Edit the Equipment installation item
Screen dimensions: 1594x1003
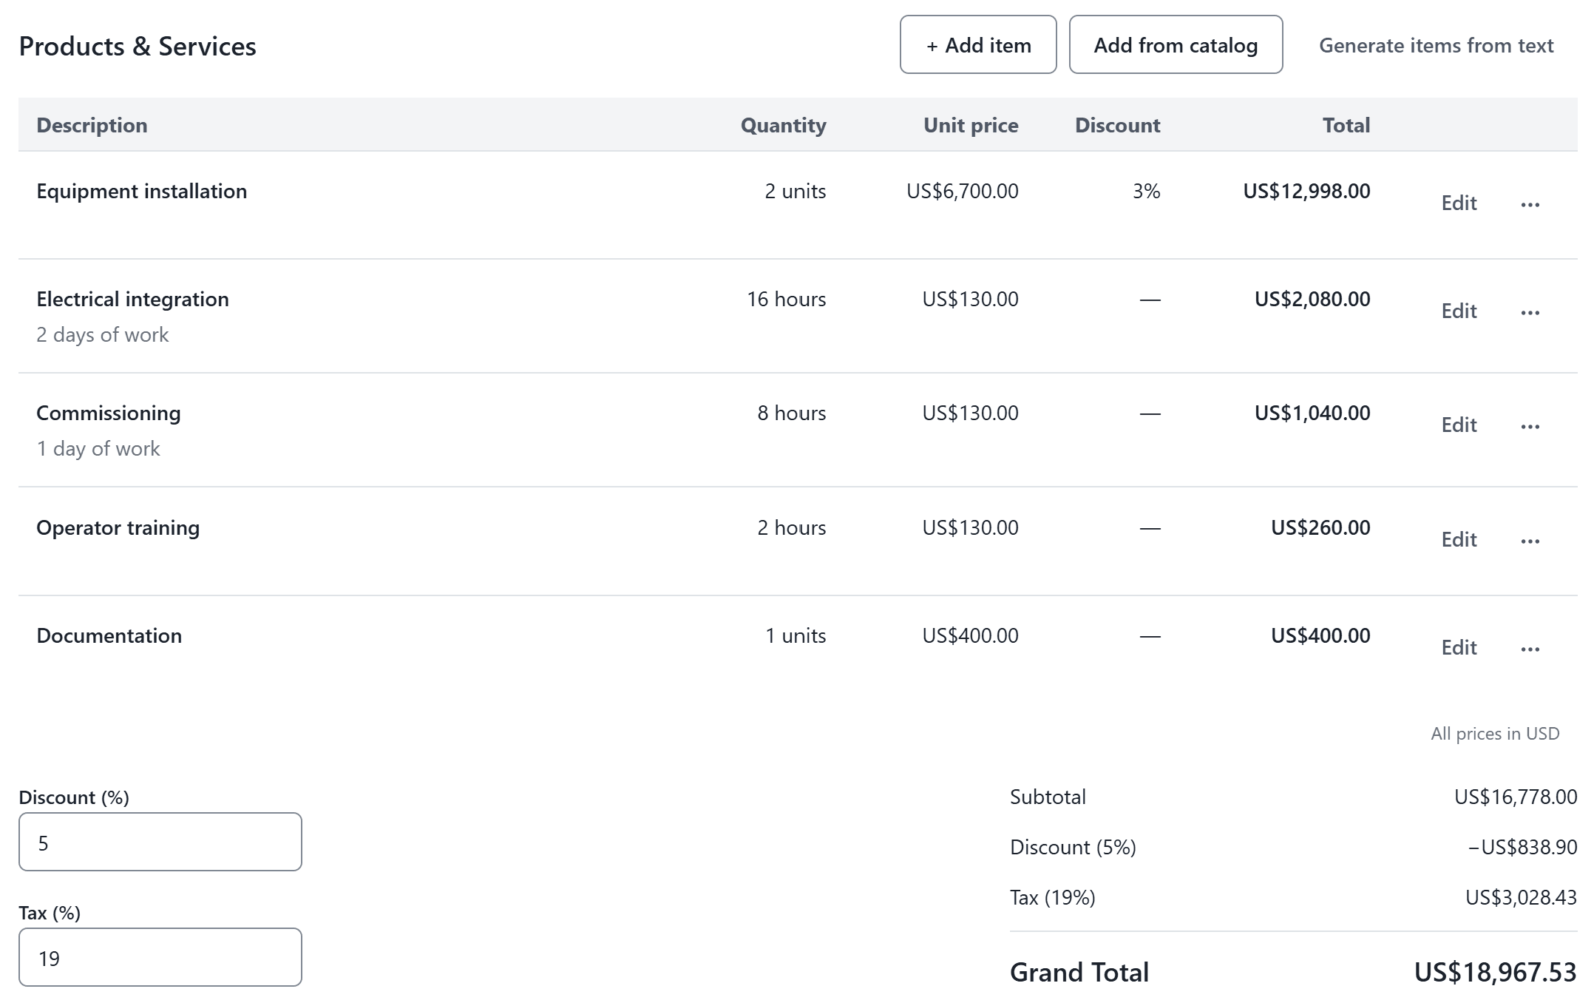1459,203
